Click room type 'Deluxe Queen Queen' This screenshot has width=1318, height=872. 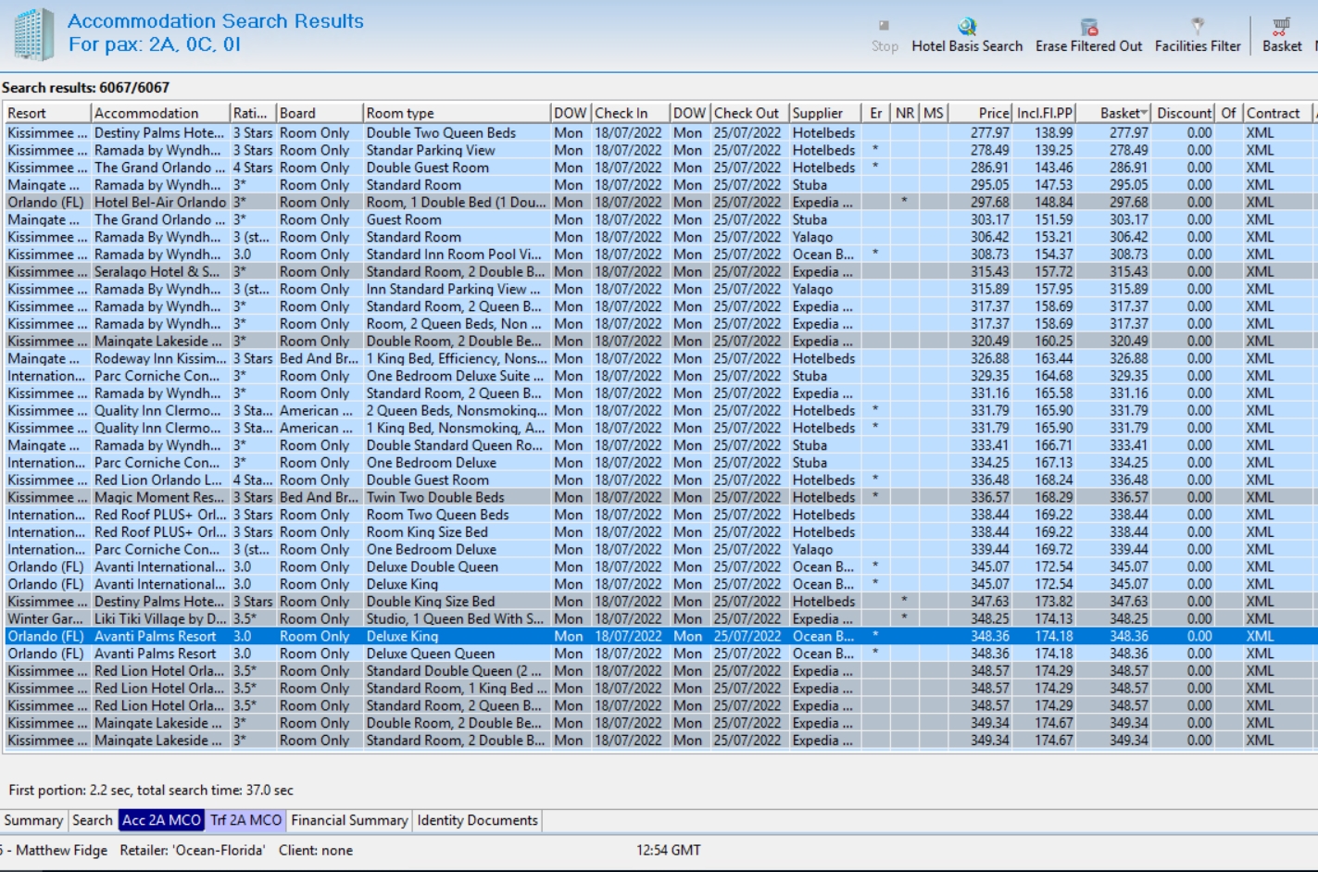(431, 654)
